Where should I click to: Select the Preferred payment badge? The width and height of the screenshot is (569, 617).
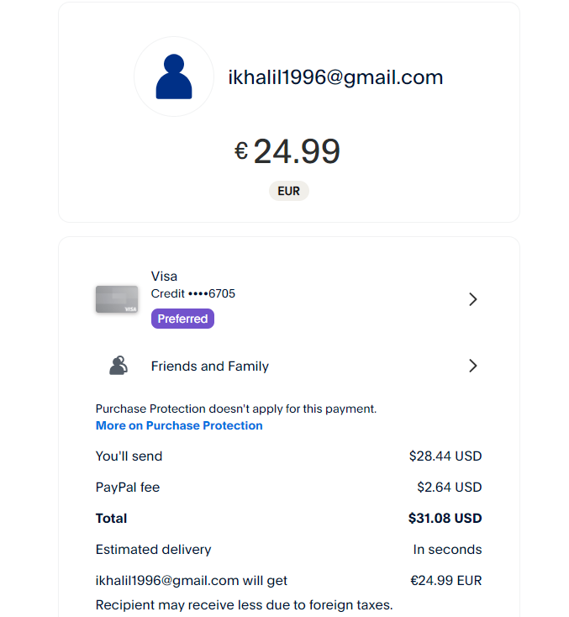(182, 319)
